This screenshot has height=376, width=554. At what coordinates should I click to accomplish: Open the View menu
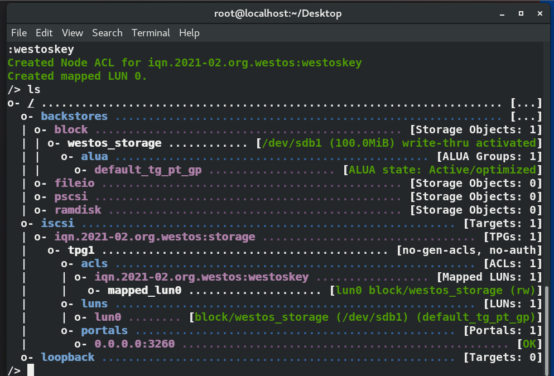[73, 33]
